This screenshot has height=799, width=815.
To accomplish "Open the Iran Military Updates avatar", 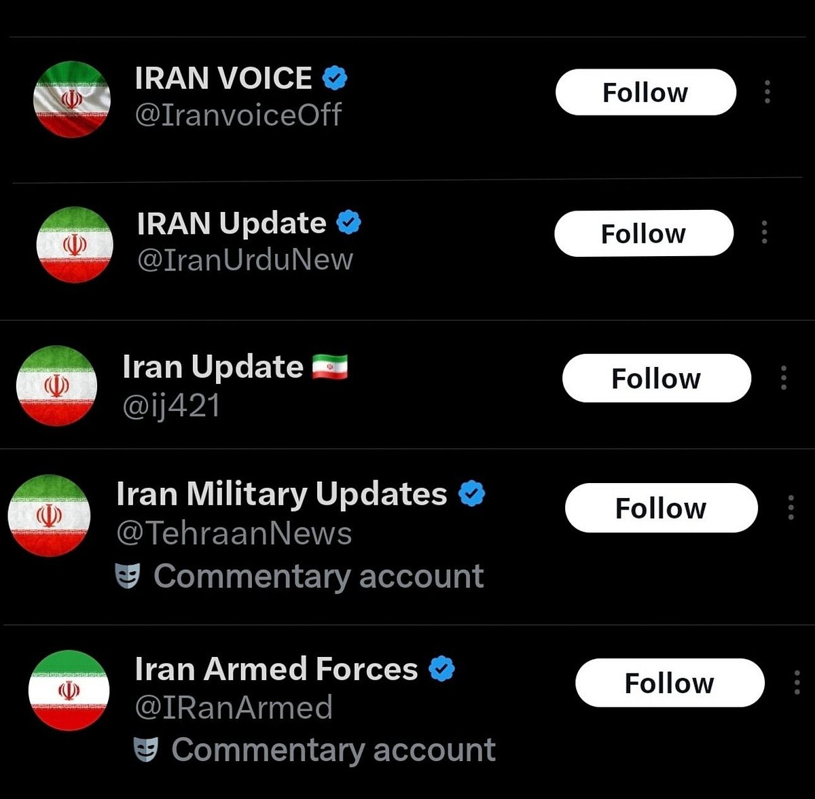I will (49, 516).
